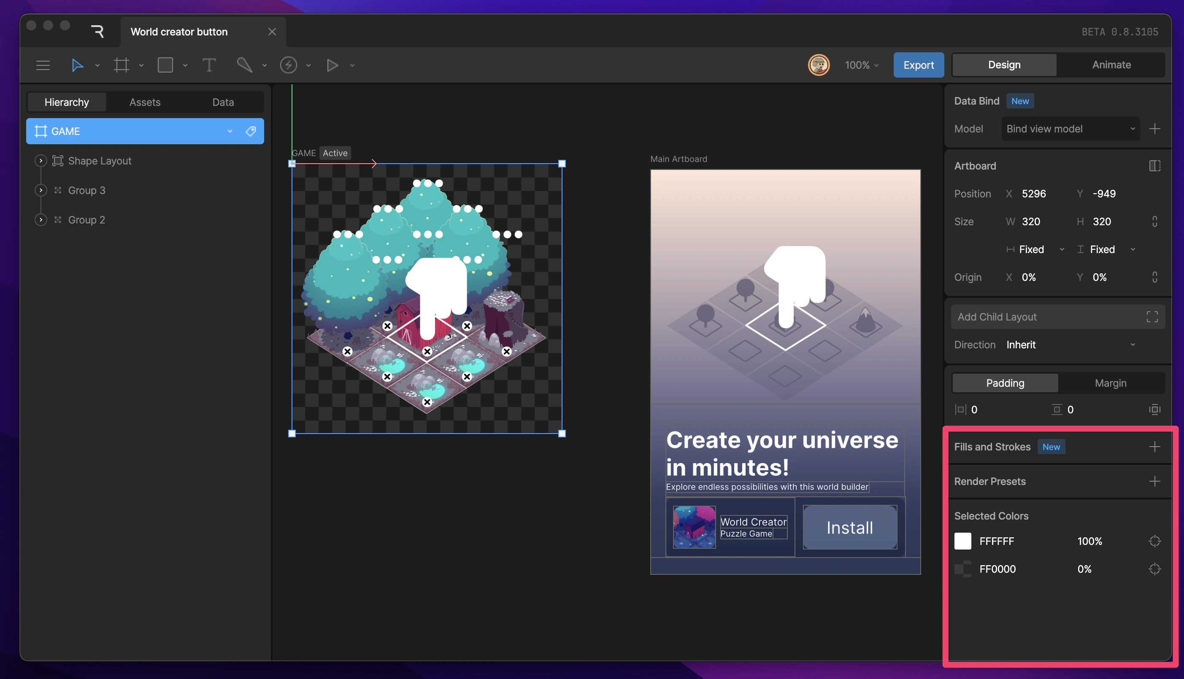Select the rectangle Shape tool
The image size is (1184, 679).
[165, 65]
